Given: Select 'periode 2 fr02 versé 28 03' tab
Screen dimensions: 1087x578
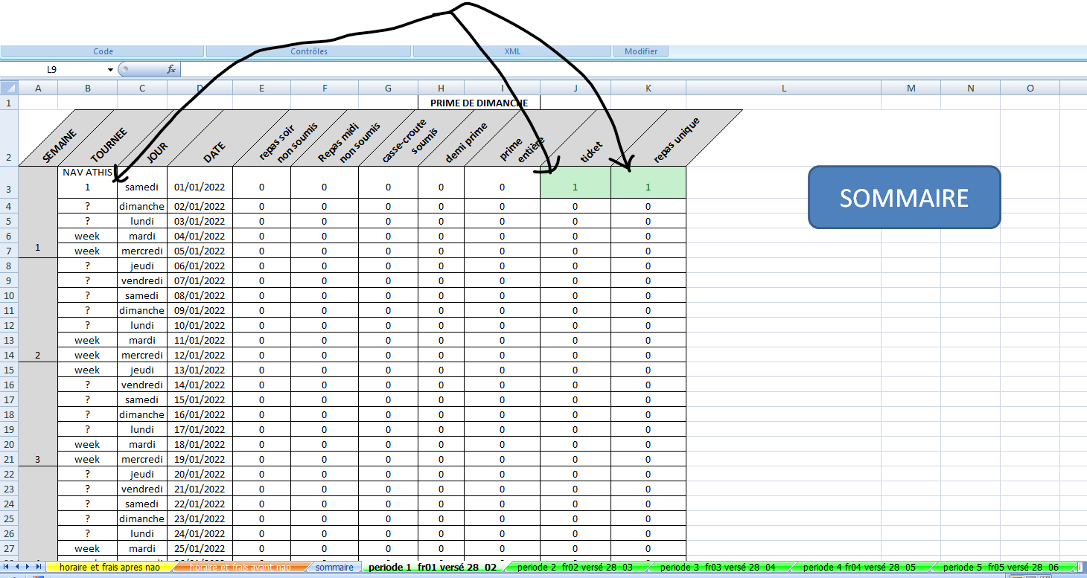Looking at the screenshot, I should coord(575,567).
